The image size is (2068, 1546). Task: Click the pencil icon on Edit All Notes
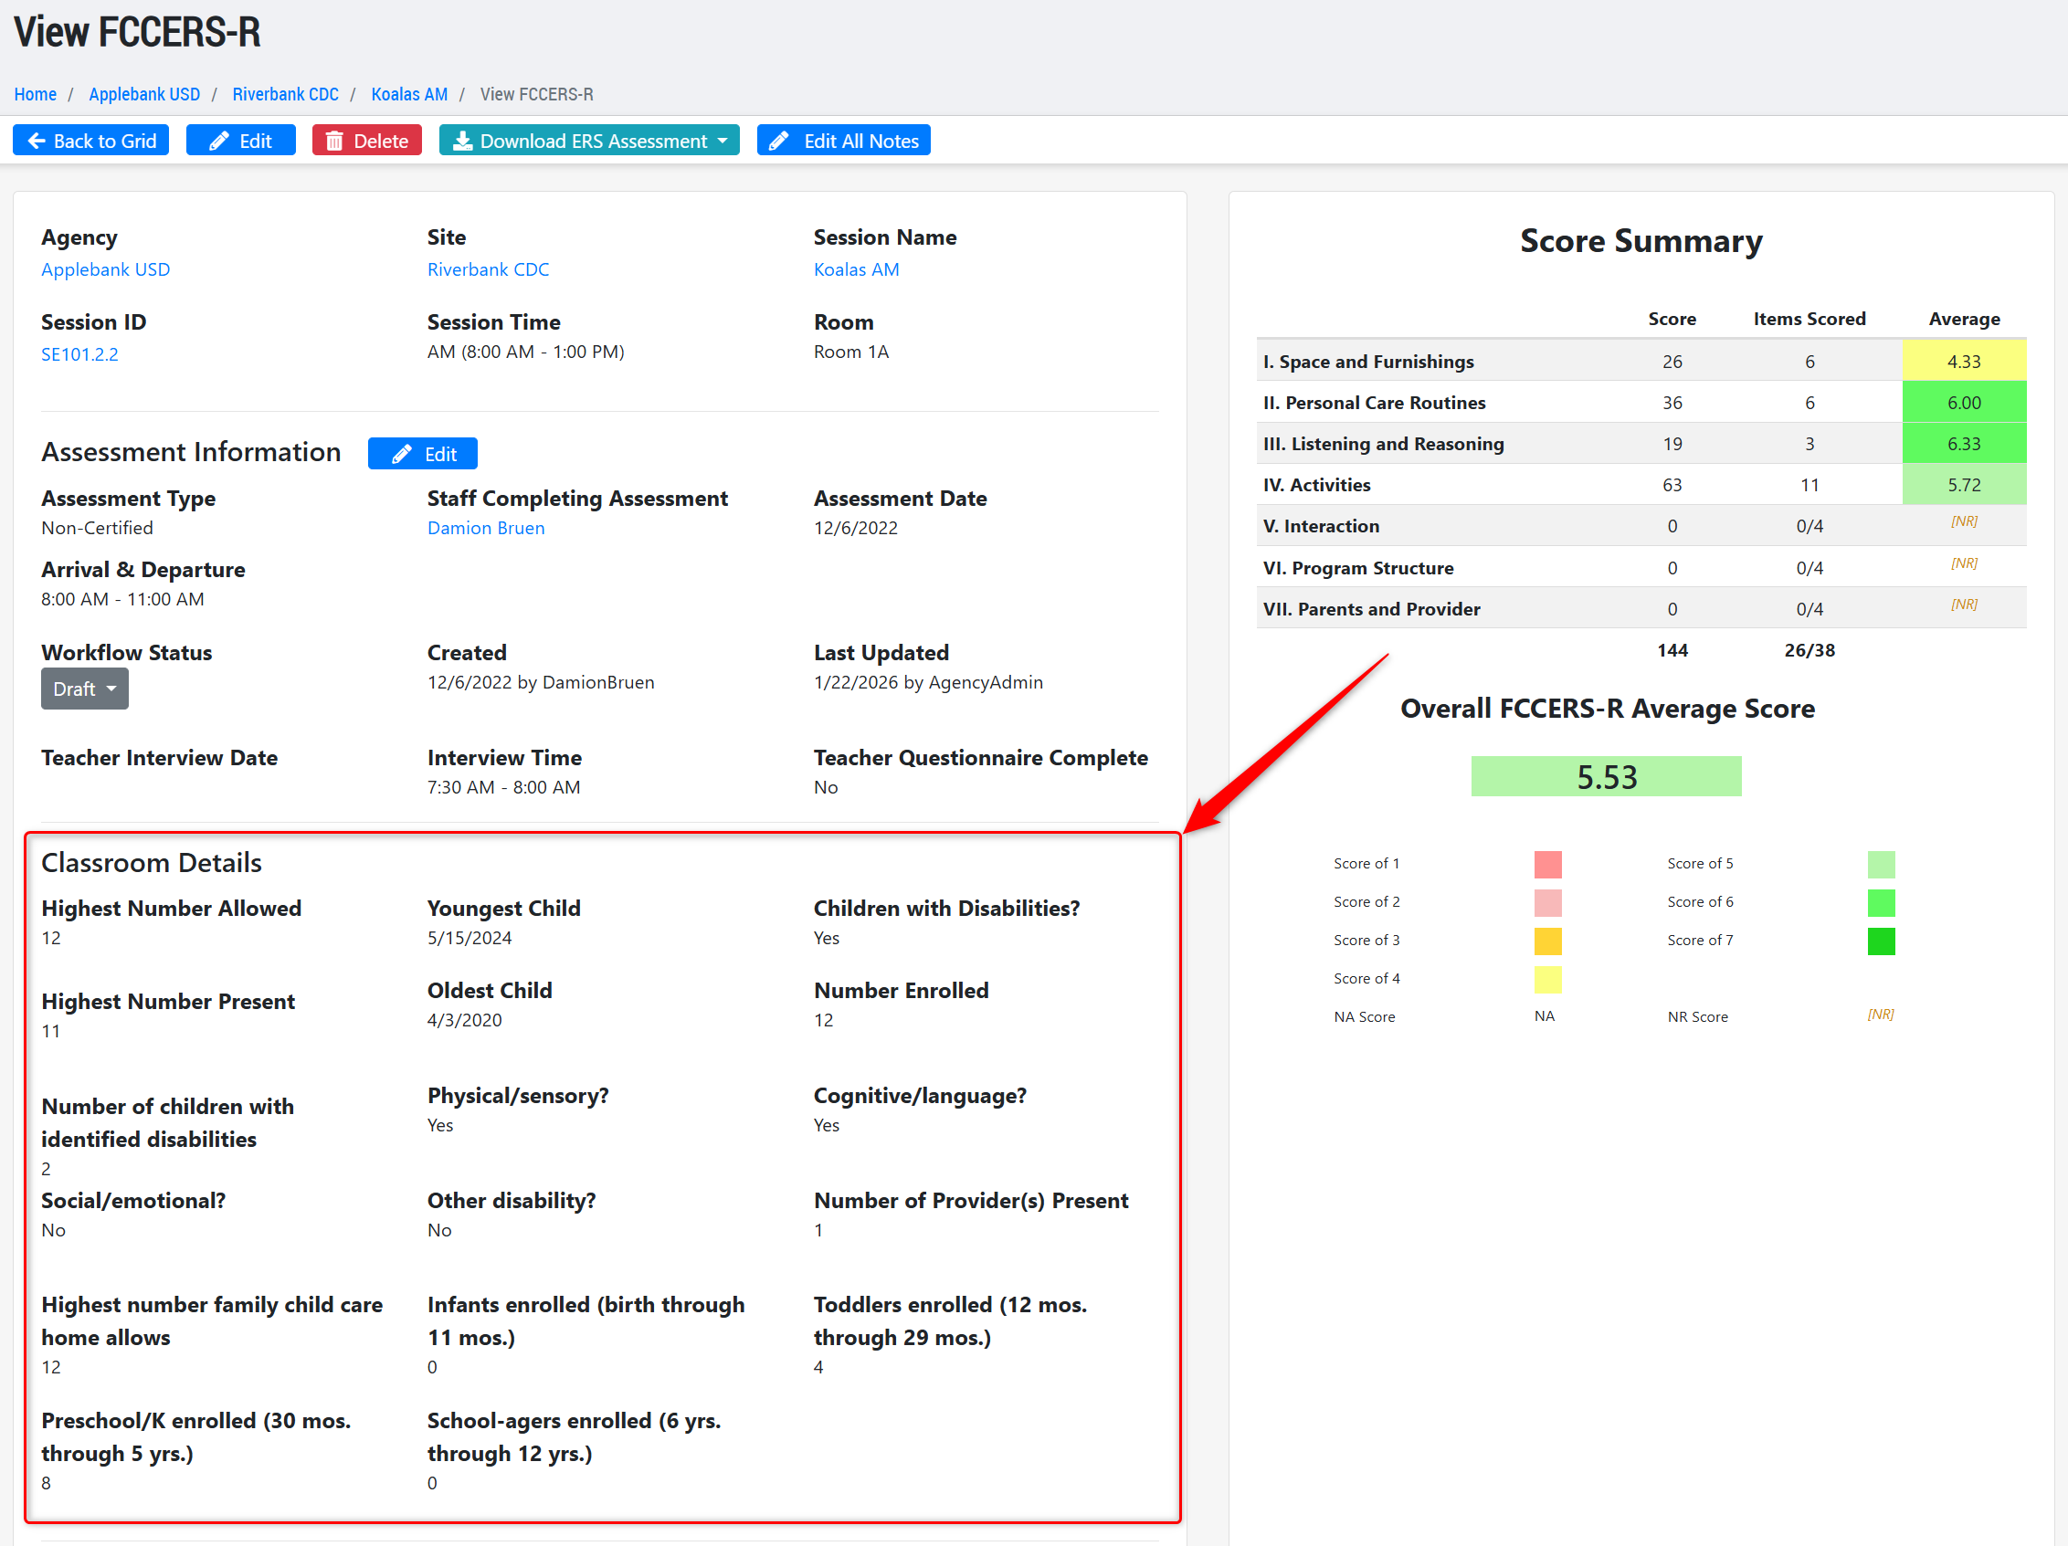click(779, 142)
